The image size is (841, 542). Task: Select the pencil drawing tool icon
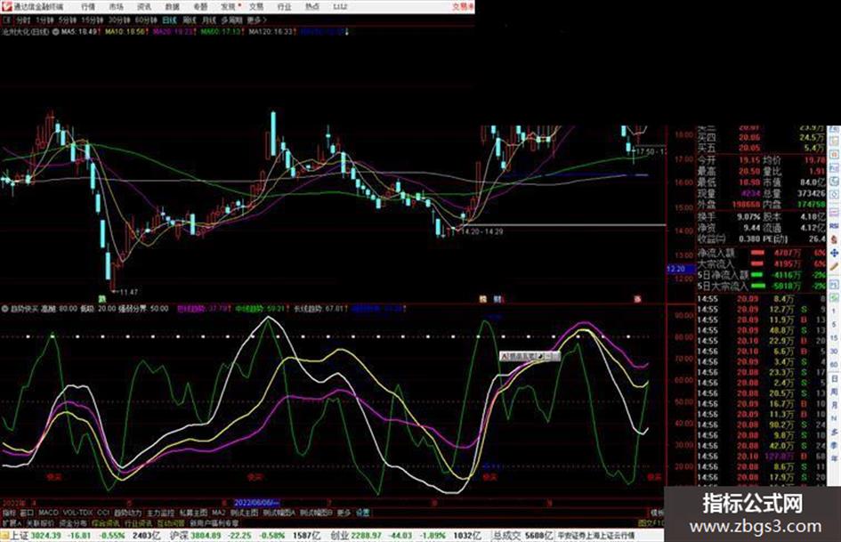pyautogui.click(x=834, y=266)
